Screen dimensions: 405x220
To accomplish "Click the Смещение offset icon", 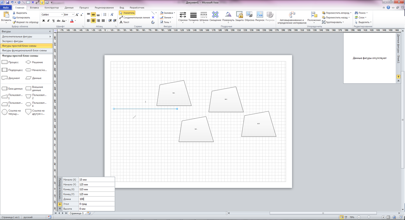I will [215, 16].
